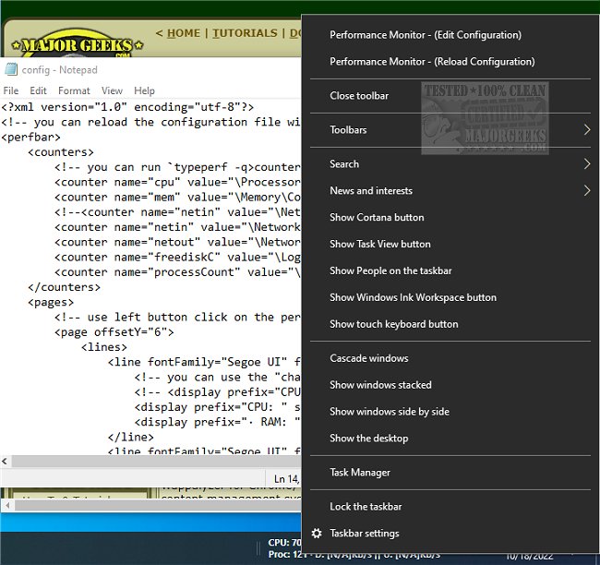Toggle Show Task View button option
The height and width of the screenshot is (565, 600).
coord(379,245)
